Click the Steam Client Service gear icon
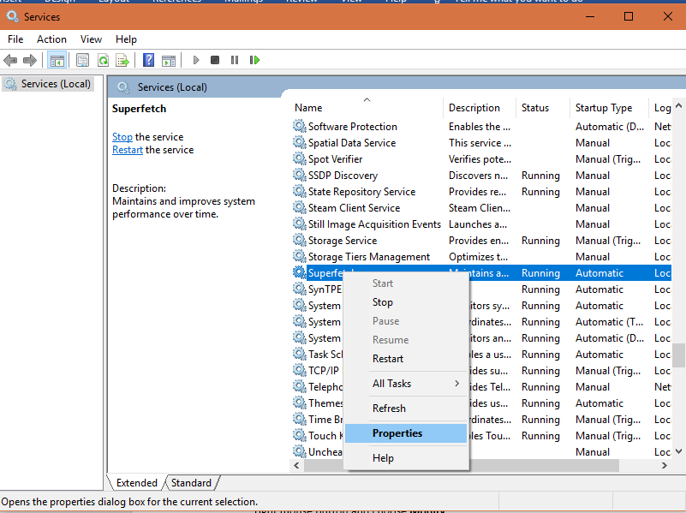Screen dimensions: 686x513 click(299, 207)
